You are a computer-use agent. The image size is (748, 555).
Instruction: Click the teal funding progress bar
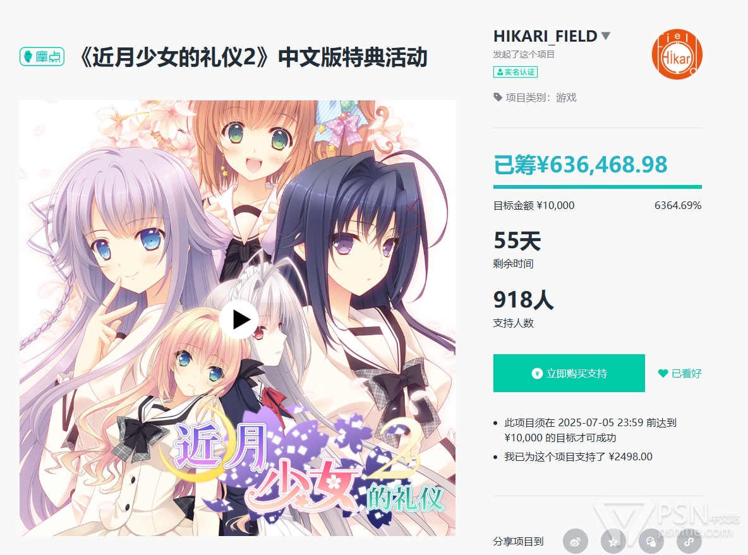597,187
